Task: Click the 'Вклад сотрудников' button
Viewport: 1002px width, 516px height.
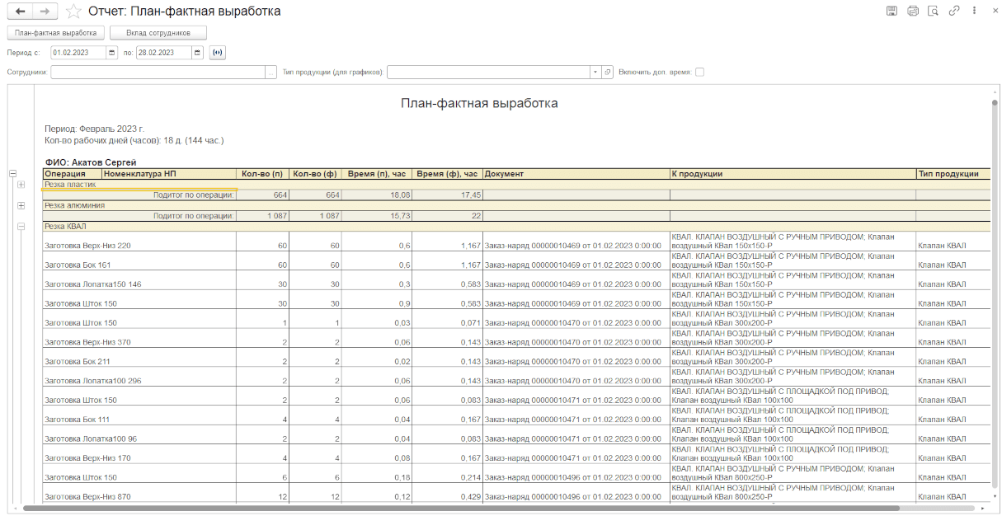Action: [x=158, y=33]
